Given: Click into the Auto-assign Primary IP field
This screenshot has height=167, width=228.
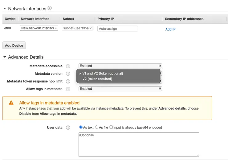Looking at the screenshot, I should tap(118, 29).
